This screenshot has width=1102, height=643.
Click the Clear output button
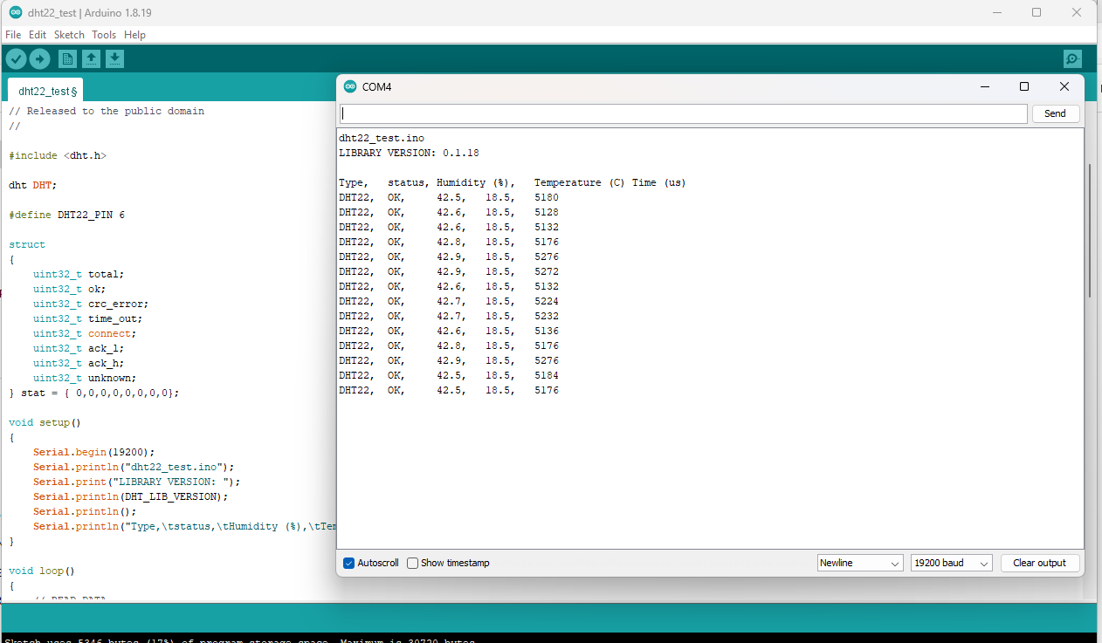(1039, 563)
